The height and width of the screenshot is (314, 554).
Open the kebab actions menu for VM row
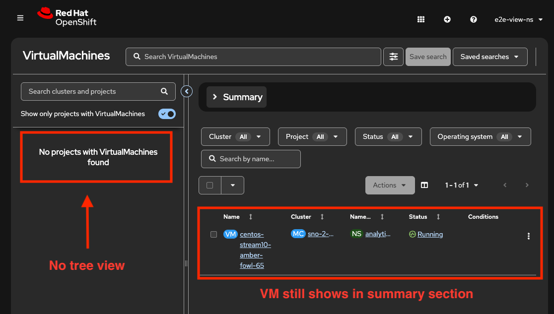click(x=529, y=236)
